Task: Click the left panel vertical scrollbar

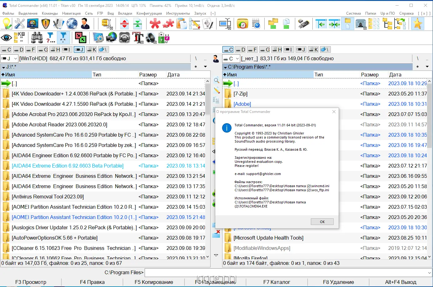Action: click(207, 169)
